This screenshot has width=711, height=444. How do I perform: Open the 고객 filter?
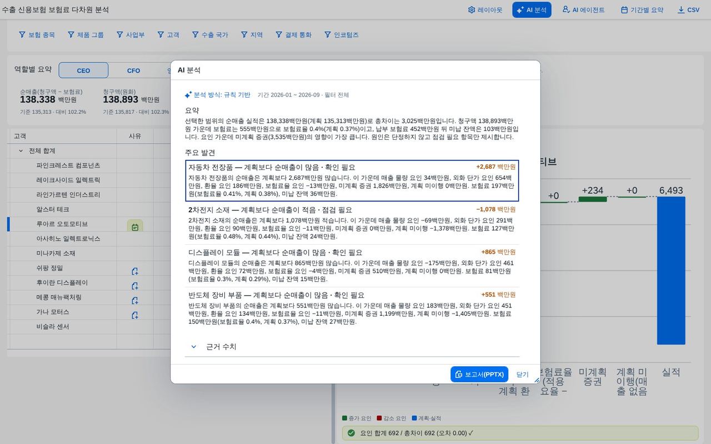168,34
